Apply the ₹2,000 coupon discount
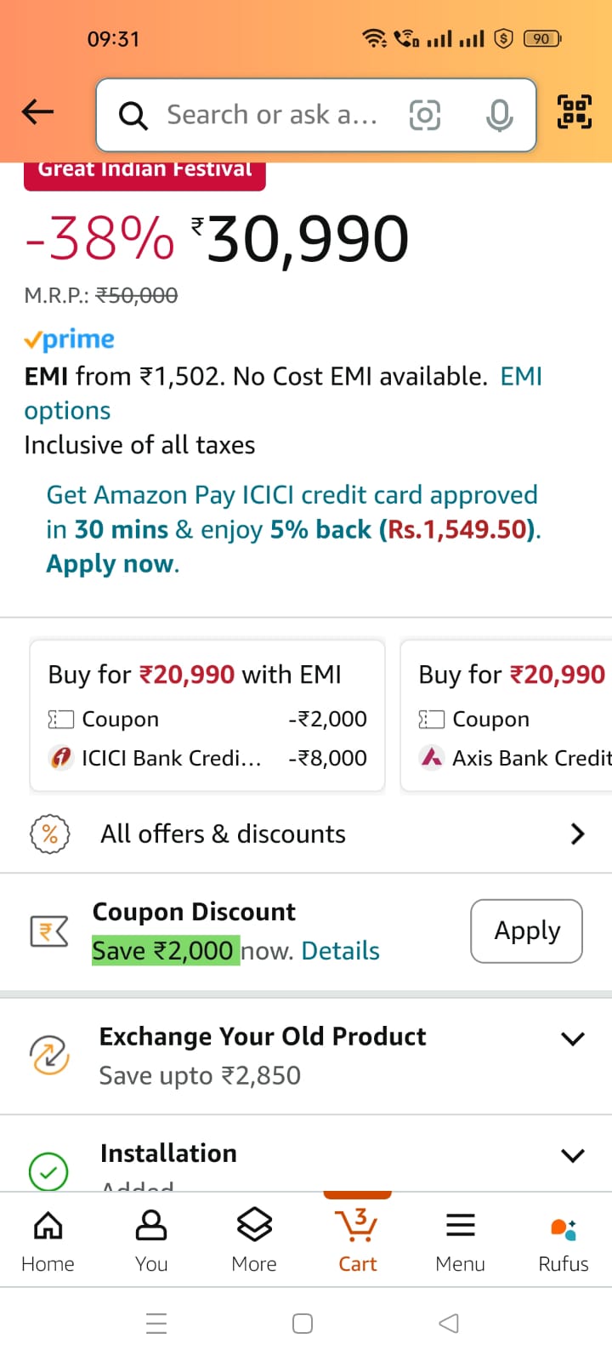Viewport: 612px width, 1361px height. pos(526,931)
